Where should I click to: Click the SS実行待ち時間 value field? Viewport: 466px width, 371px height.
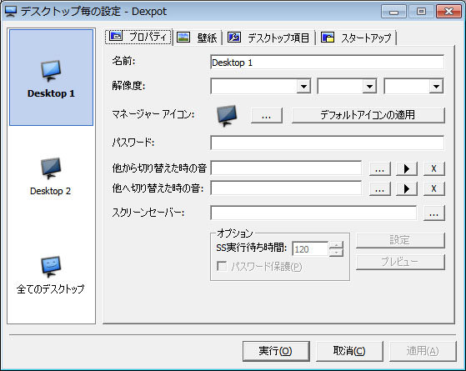click(x=310, y=248)
